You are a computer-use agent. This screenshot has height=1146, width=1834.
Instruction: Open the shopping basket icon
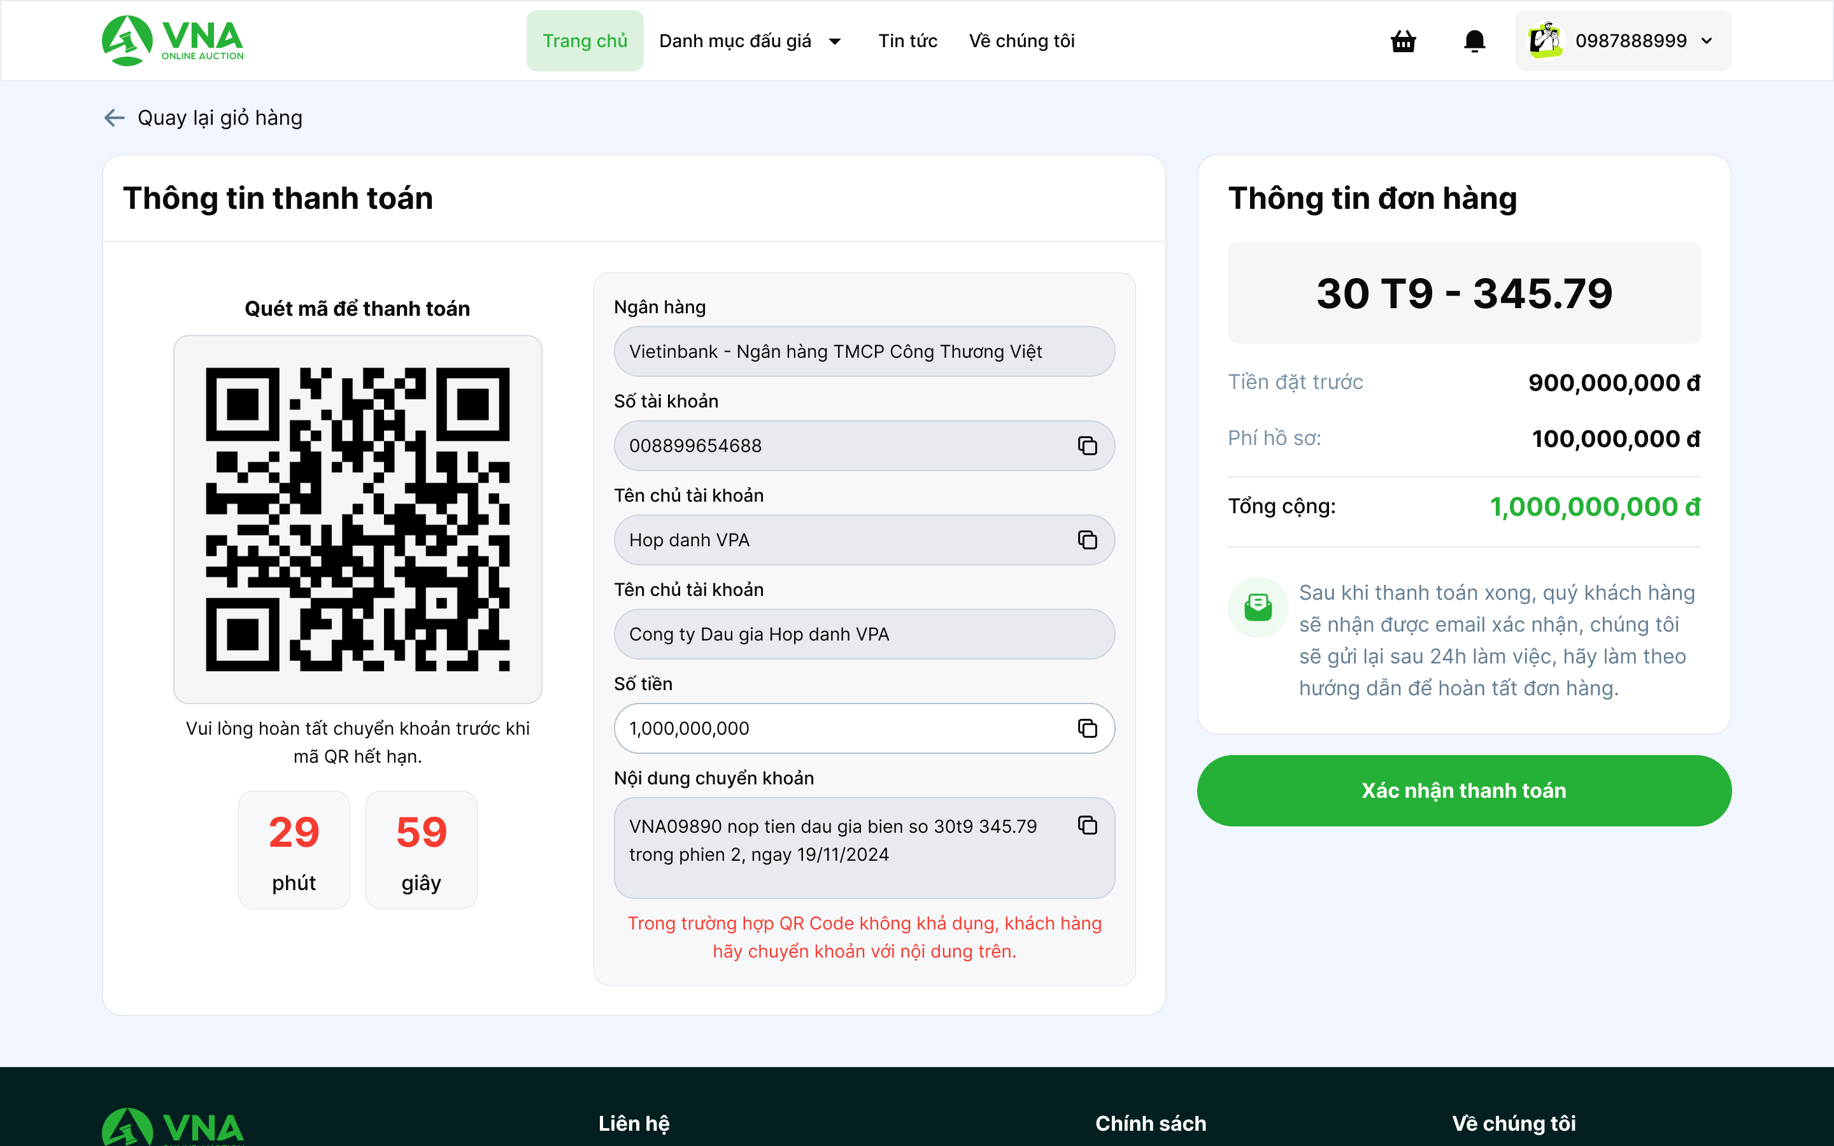[1403, 41]
